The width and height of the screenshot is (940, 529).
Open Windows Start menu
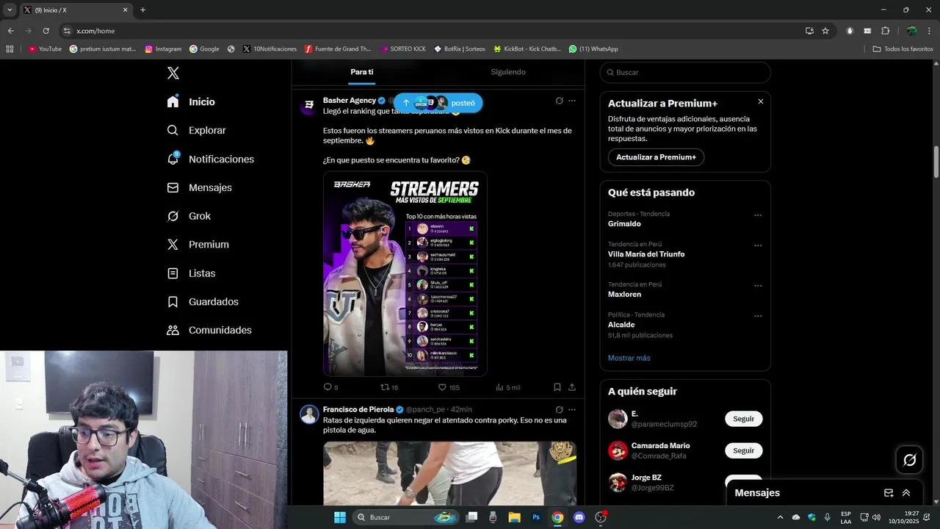click(340, 517)
